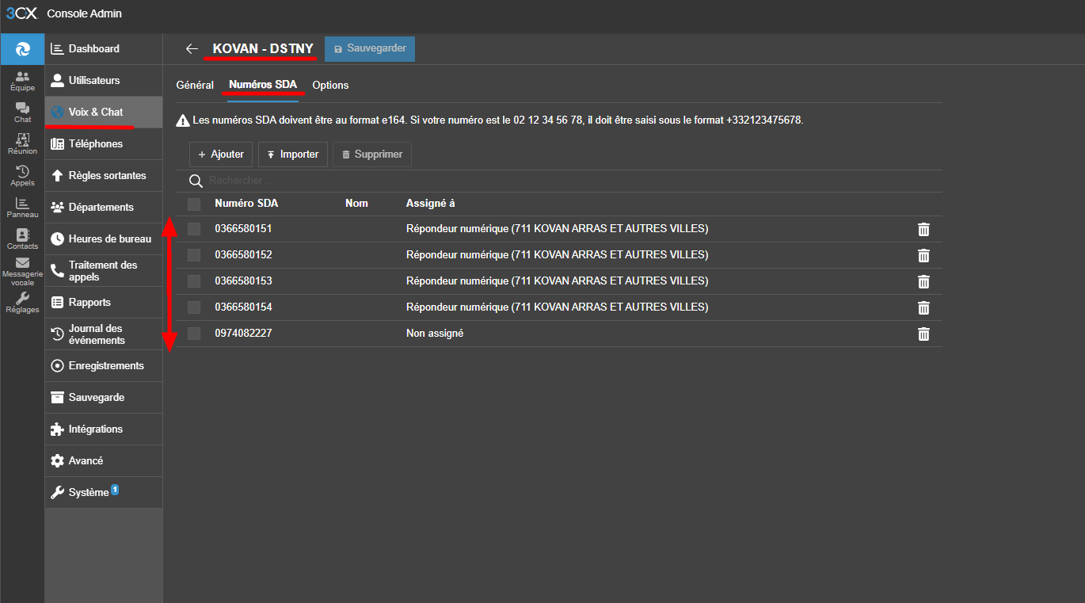Open Règles sortantes section
The height and width of the screenshot is (603, 1085).
pos(104,176)
